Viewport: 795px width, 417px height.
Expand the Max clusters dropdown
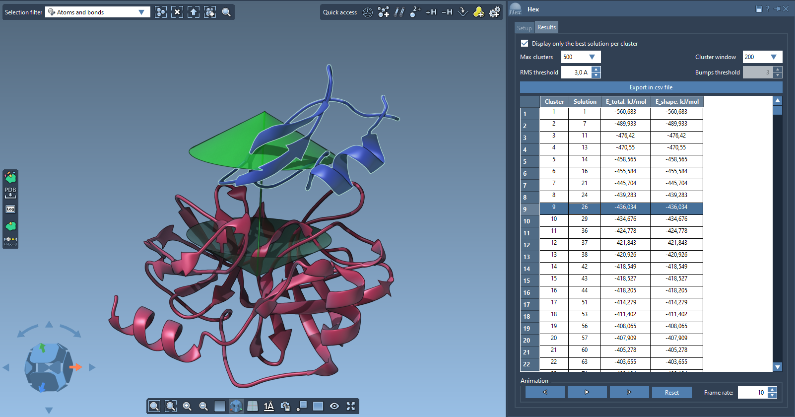[x=581, y=57]
